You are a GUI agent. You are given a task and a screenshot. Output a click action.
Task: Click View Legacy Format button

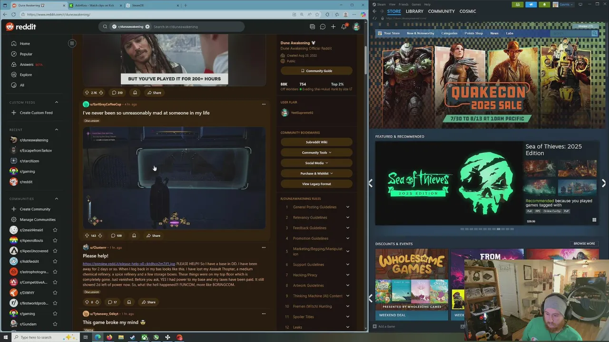click(316, 184)
